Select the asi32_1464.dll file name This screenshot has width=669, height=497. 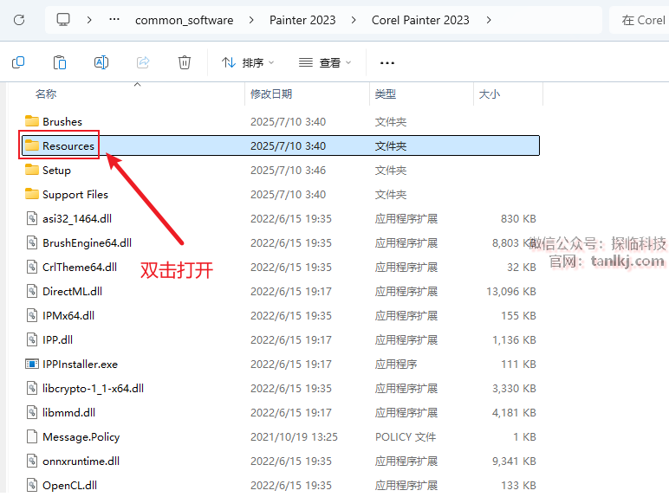77,219
